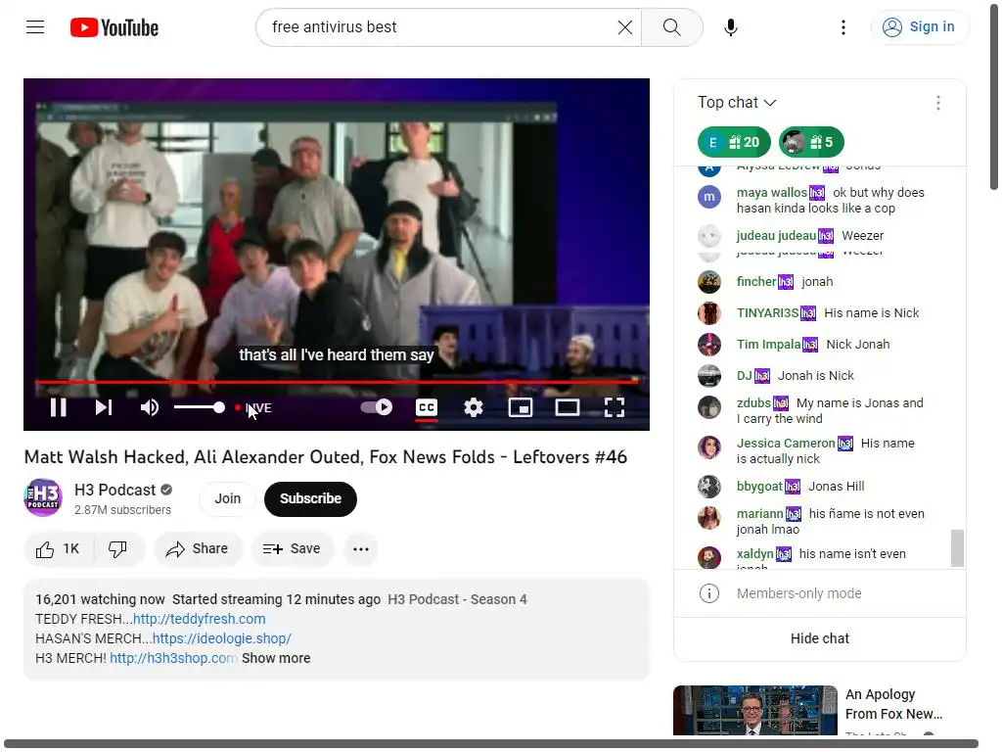Image resolution: width=1002 pixels, height=752 pixels.
Task: Click mariann's chat avatar
Action: point(709,518)
